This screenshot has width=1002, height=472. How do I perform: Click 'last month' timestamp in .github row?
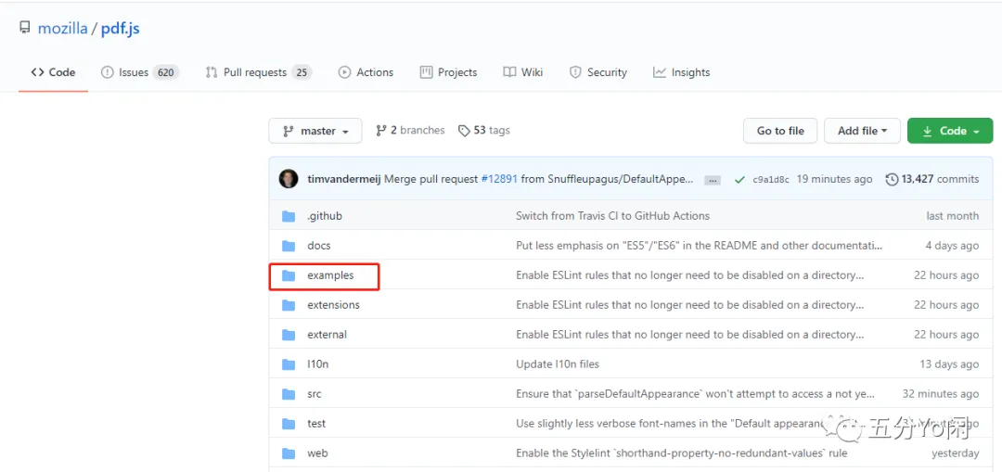pos(952,216)
